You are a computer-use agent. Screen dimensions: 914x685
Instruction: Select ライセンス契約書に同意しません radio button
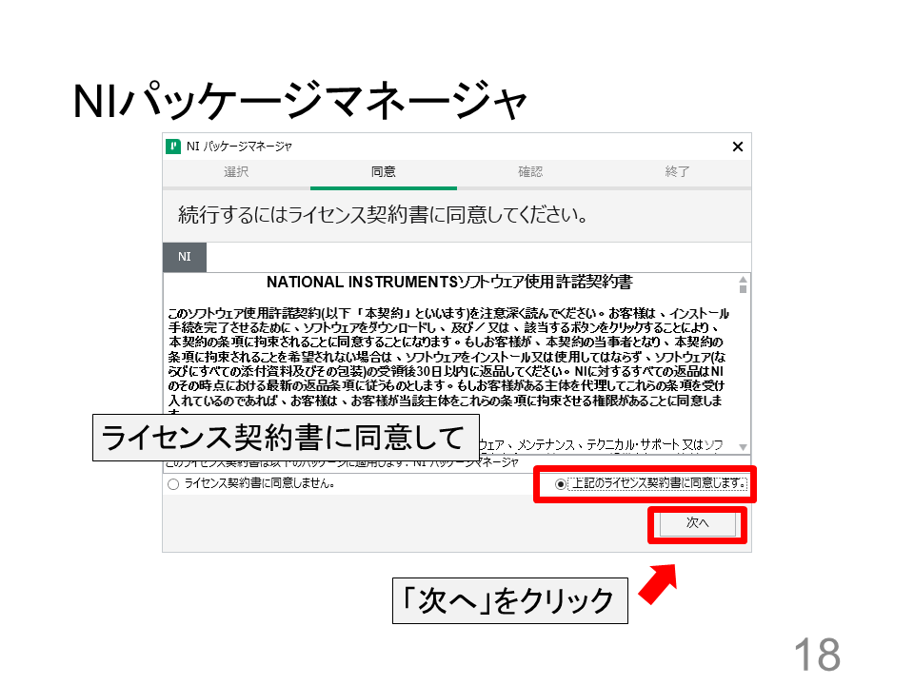173,484
